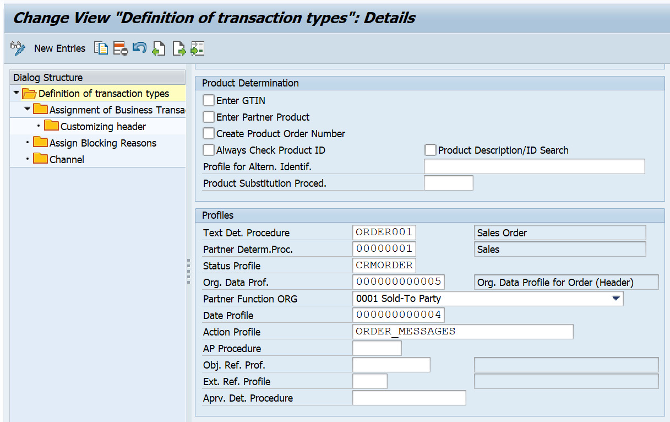Click the Profile for Altern. Identif. field
Viewport: 670px width, 422px height.
[x=534, y=166]
